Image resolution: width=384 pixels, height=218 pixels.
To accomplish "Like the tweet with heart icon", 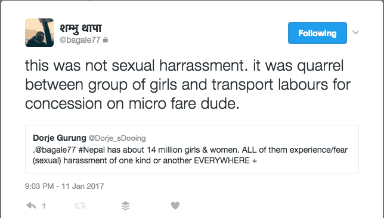I will [175, 206].
